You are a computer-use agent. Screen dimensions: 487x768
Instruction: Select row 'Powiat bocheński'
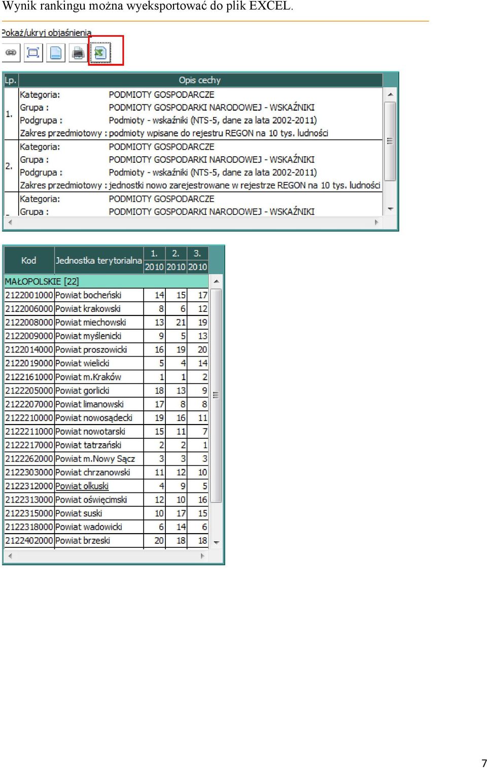pos(107,295)
